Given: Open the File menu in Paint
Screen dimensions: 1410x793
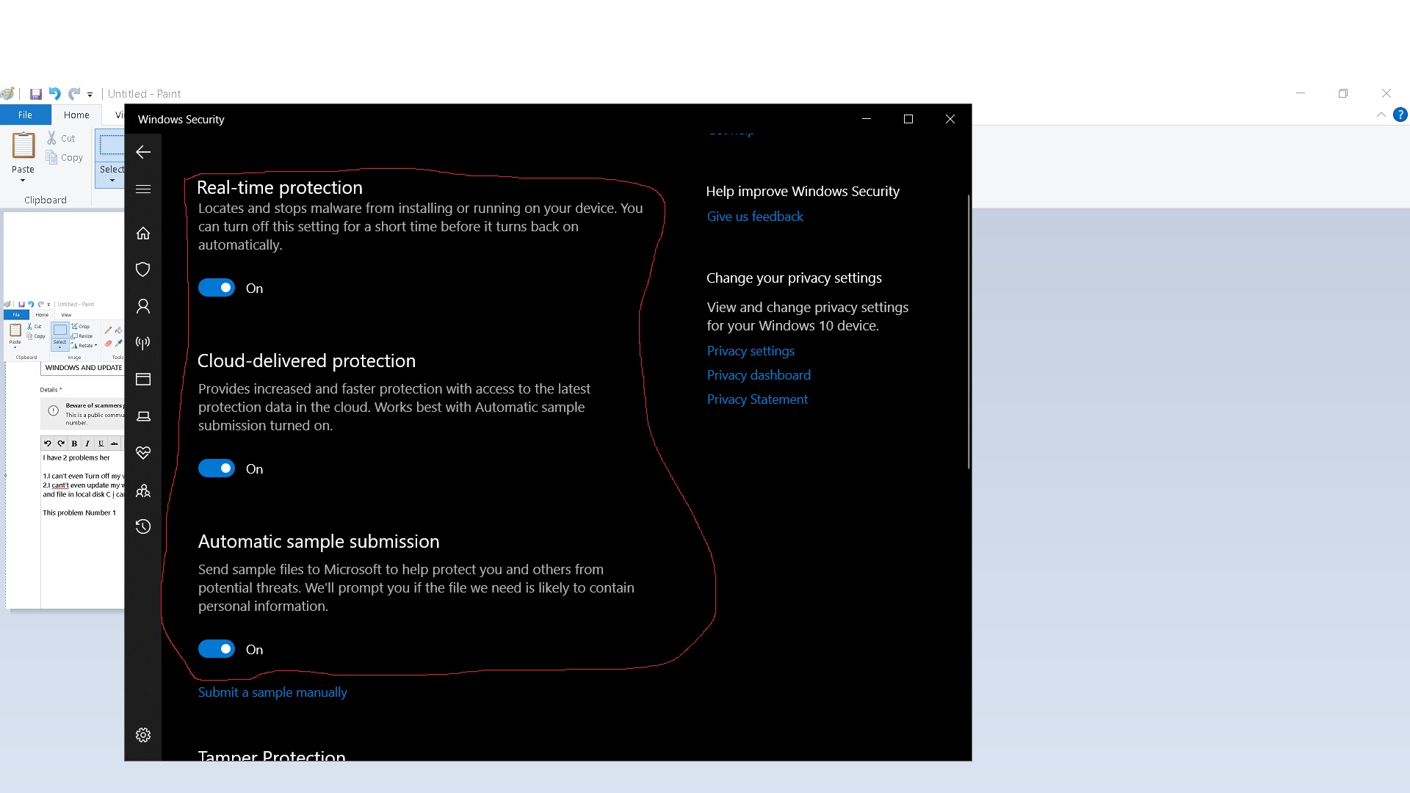Looking at the screenshot, I should (x=25, y=115).
